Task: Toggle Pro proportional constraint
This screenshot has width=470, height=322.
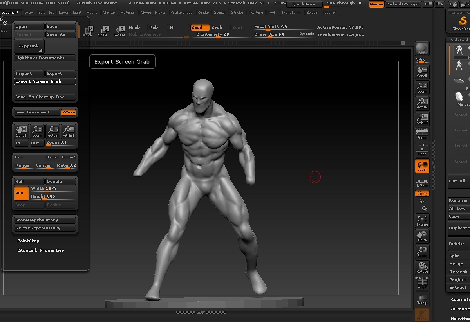Action: coord(22,193)
